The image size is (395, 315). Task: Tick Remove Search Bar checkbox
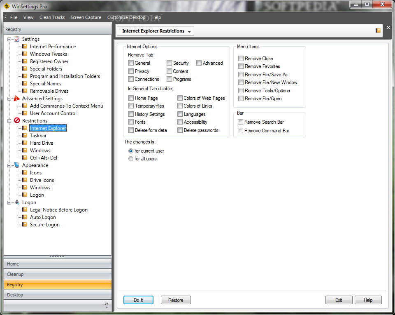tap(241, 122)
